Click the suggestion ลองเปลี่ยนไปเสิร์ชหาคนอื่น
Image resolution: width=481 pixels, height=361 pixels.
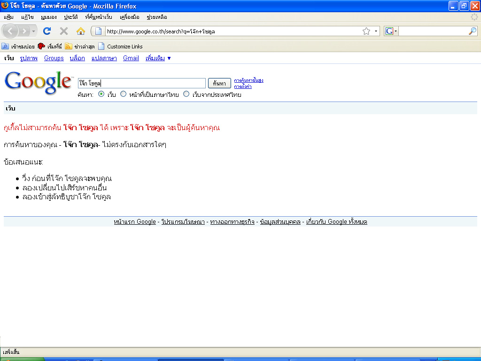pos(64,188)
